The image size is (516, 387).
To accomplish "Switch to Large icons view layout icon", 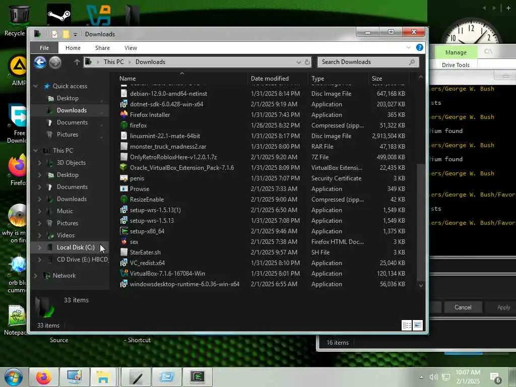I will [x=418, y=325].
